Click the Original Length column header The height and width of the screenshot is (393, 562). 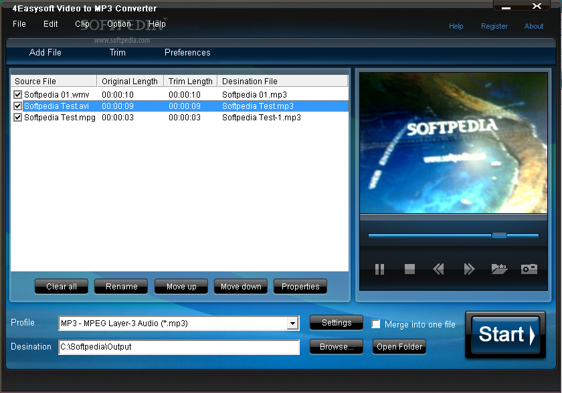pos(130,82)
